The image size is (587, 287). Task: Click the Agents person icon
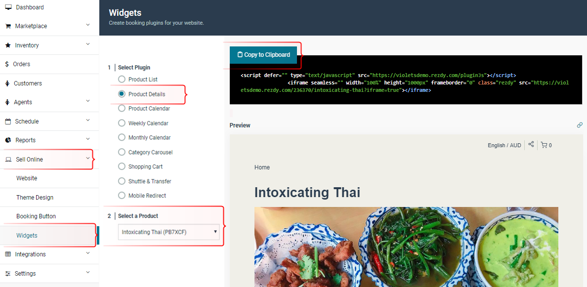tap(7, 102)
